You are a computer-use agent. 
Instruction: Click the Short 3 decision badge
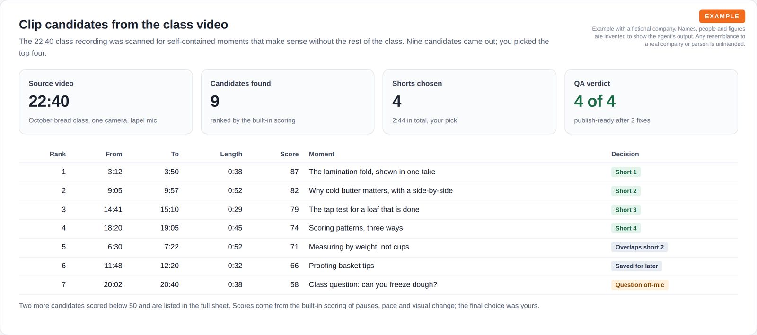626,210
